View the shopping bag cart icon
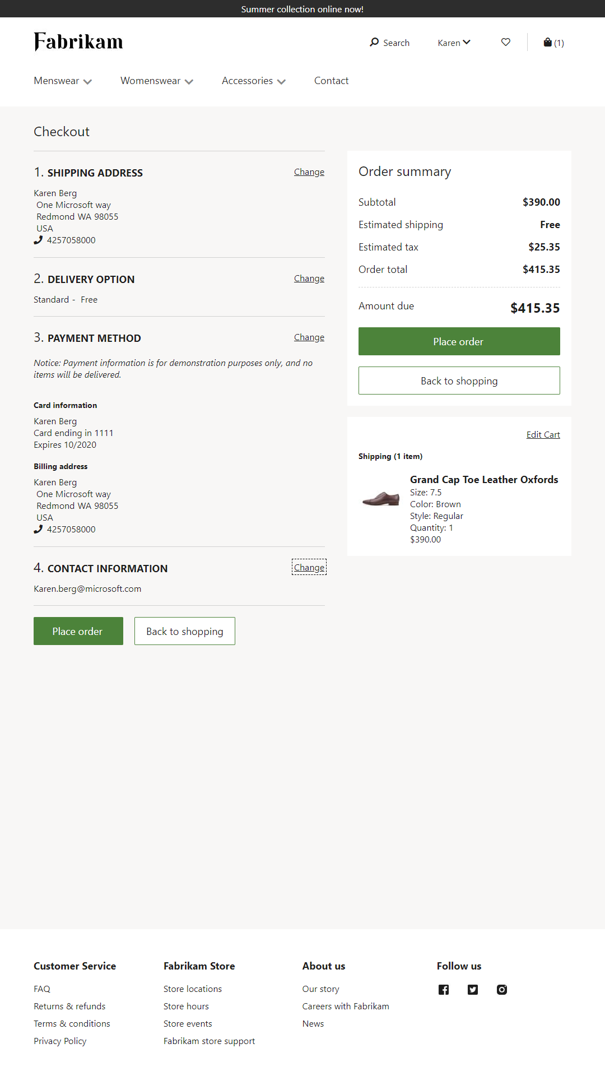Screen dimensions: 605x1076 547,42
